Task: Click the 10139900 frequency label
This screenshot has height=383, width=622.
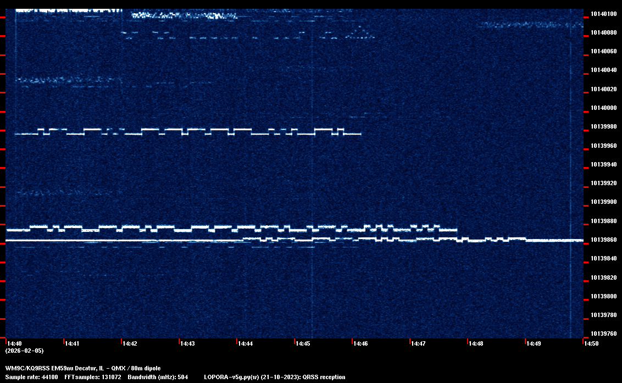Action: [603, 202]
